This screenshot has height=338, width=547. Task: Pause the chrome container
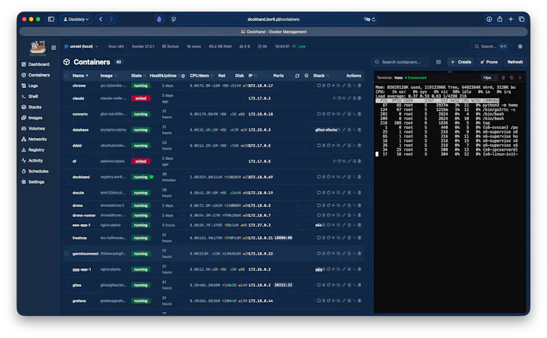323,85
